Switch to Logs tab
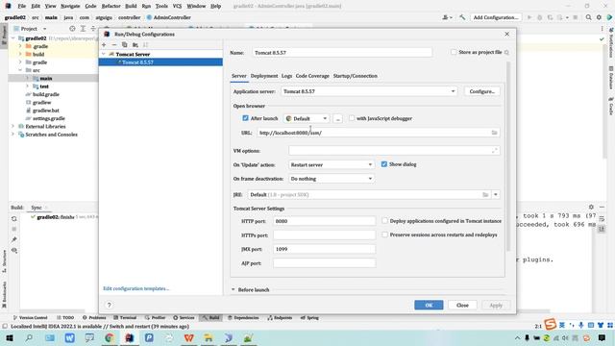This screenshot has width=615, height=346. 286,76
